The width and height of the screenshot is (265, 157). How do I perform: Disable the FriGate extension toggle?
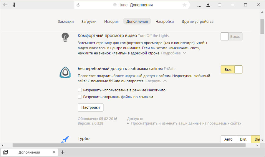click(231, 69)
